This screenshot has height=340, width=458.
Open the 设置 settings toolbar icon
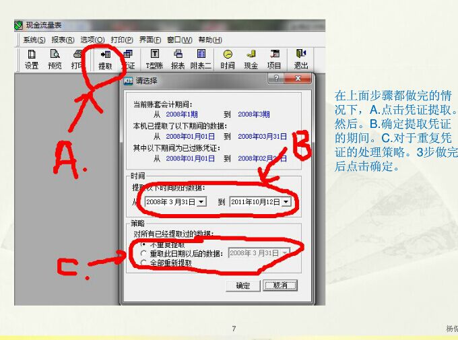pyautogui.click(x=32, y=59)
